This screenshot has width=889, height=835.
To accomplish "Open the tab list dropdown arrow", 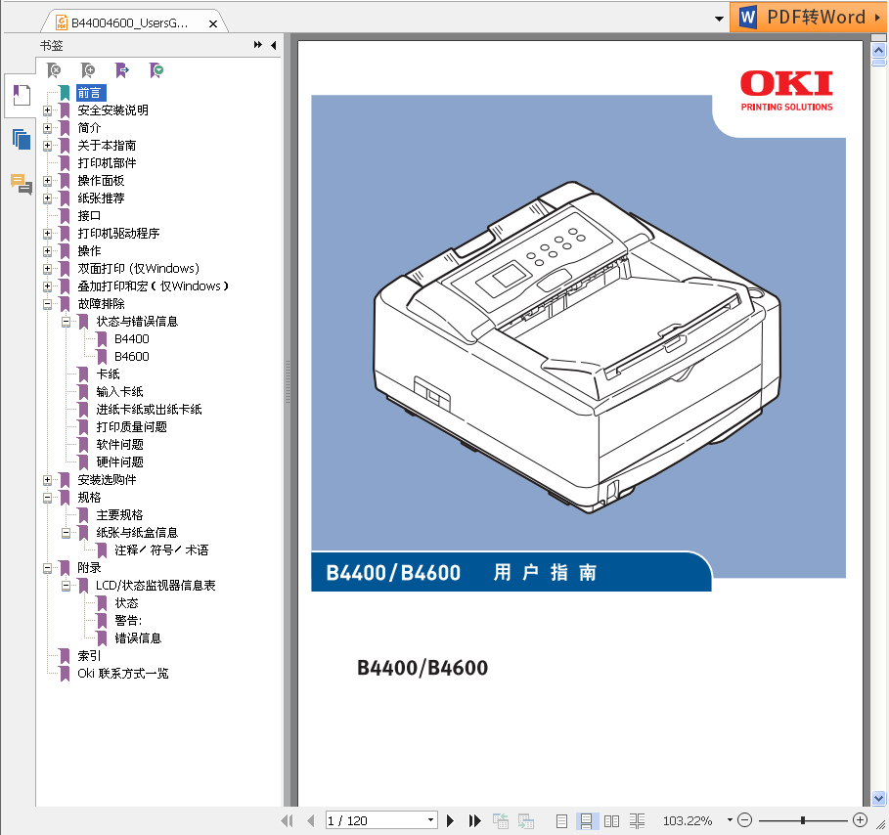I will point(719,19).
